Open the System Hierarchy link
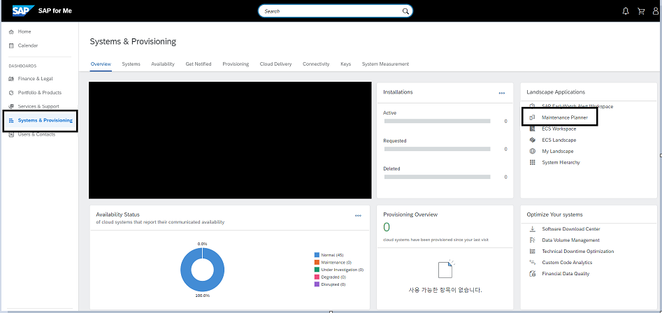Viewport: 662px width, 313px height. point(561,162)
